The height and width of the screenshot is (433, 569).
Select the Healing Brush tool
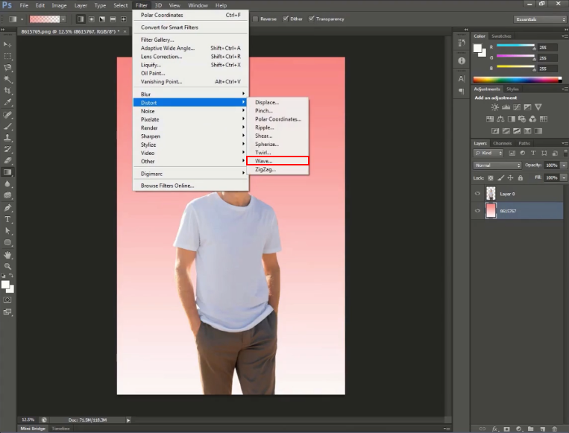click(x=7, y=115)
